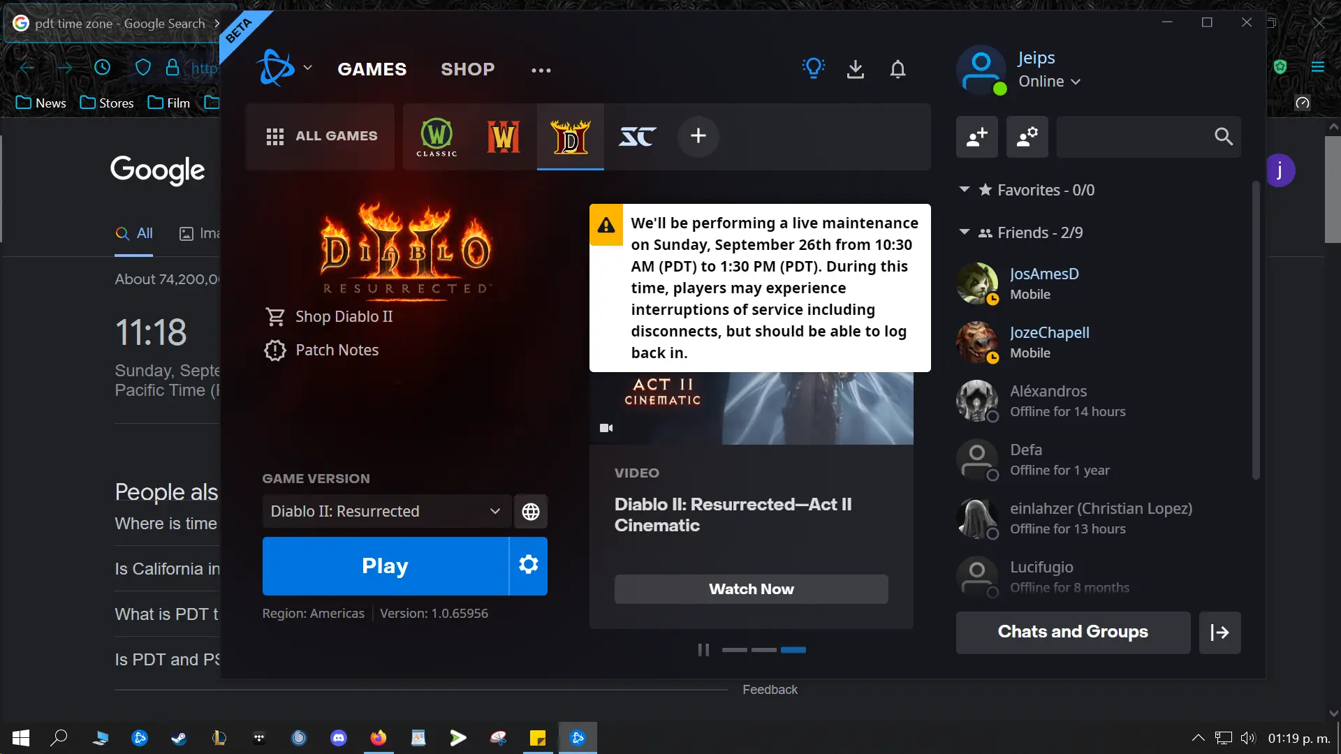
Task: Open the Game Version dropdown
Action: (x=386, y=512)
